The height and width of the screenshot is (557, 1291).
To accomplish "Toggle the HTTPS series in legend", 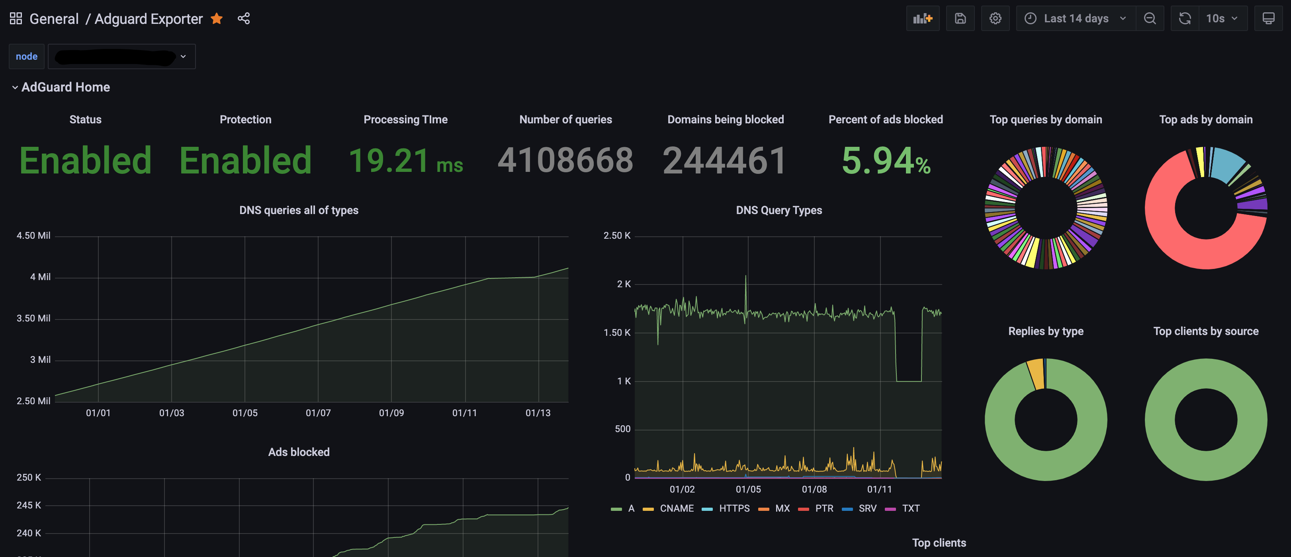I will [x=734, y=508].
